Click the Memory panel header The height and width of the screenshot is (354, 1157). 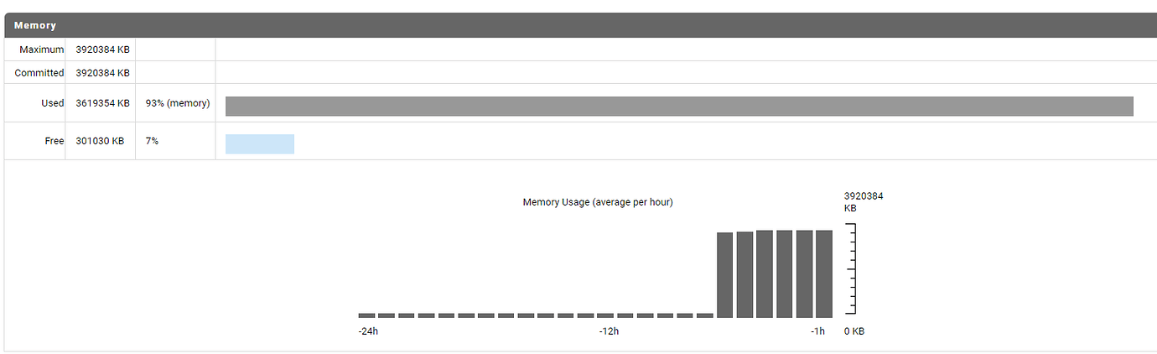point(580,25)
